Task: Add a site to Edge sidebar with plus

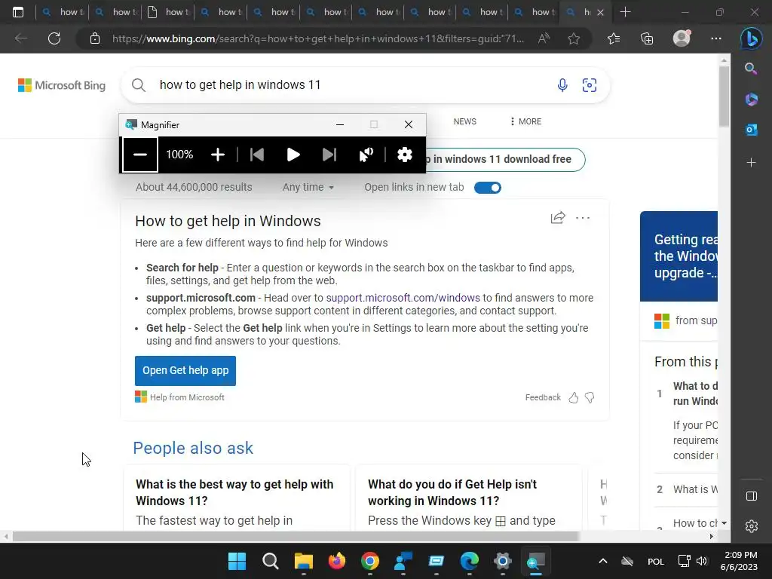Action: pyautogui.click(x=752, y=163)
